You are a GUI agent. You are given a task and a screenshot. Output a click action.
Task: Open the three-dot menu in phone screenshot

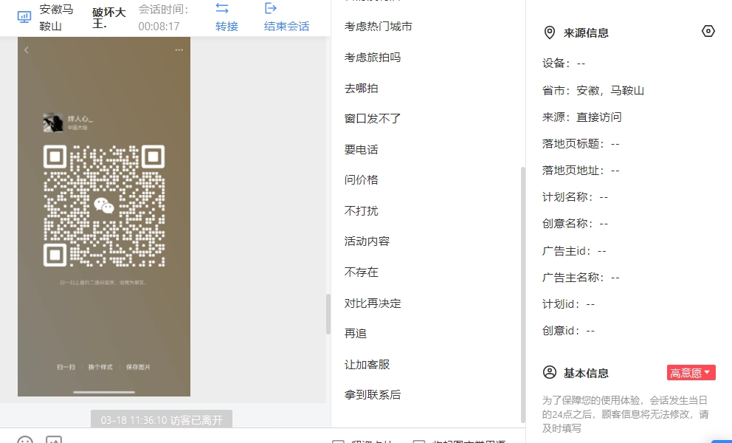click(x=179, y=50)
